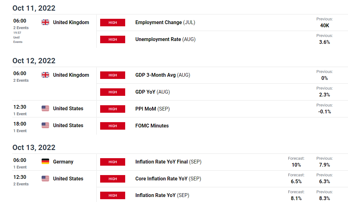Click the 8.1% forecast value
Image resolution: width=348 pixels, height=202 pixels.
point(296,198)
